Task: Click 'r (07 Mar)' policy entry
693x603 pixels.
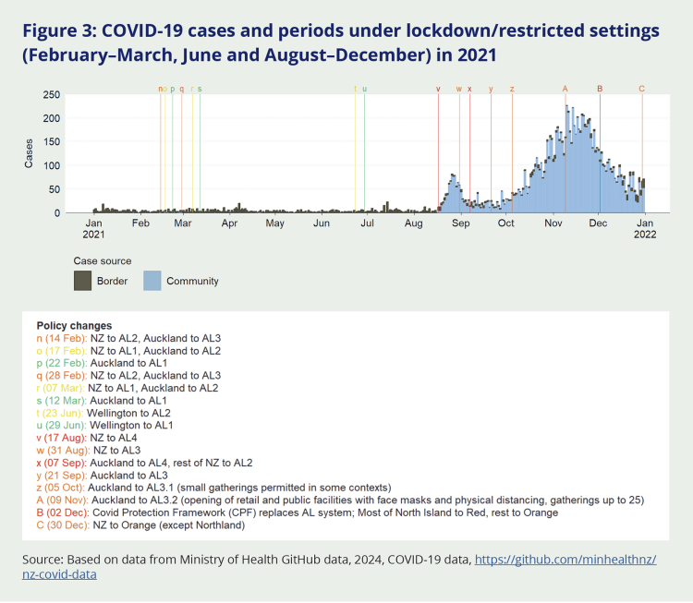Action: [x=128, y=388]
